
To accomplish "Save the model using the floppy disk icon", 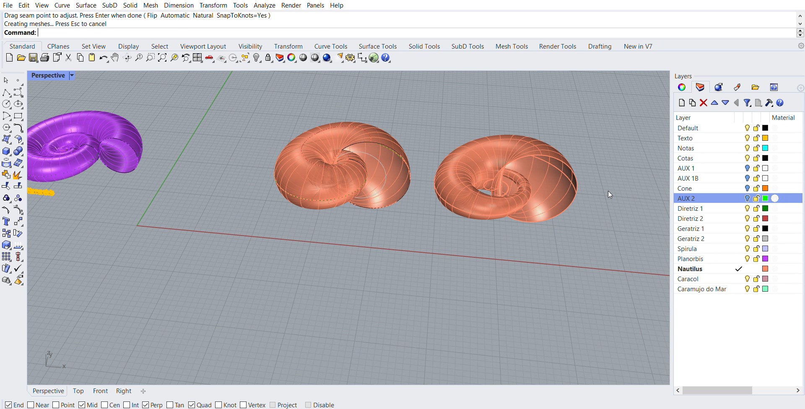I will tap(33, 58).
